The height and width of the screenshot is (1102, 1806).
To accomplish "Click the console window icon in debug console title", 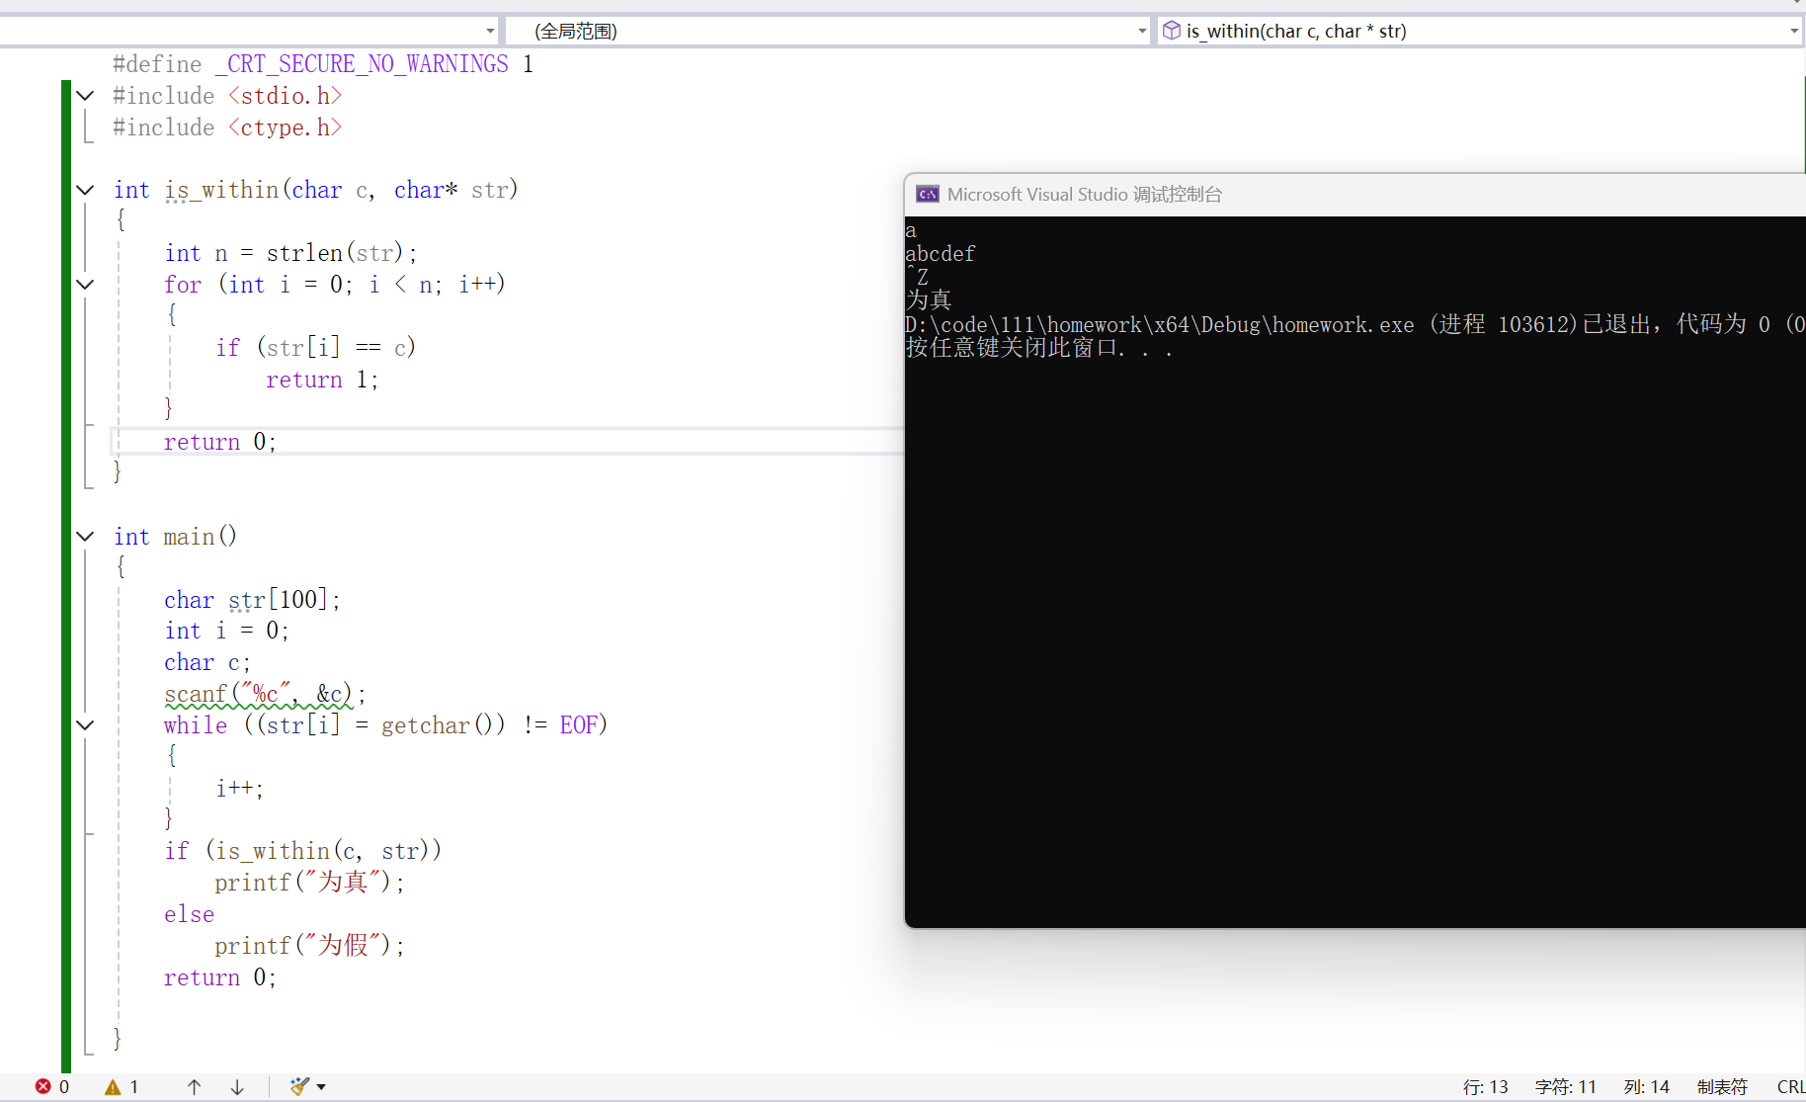I will (x=927, y=194).
